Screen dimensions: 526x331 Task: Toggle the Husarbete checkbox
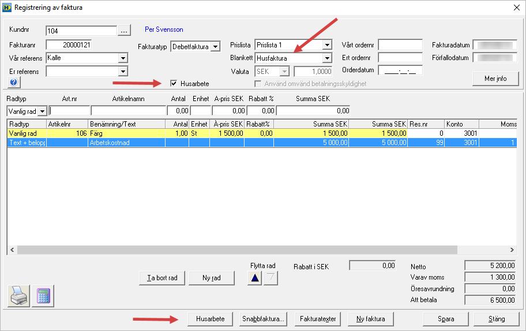click(x=174, y=83)
